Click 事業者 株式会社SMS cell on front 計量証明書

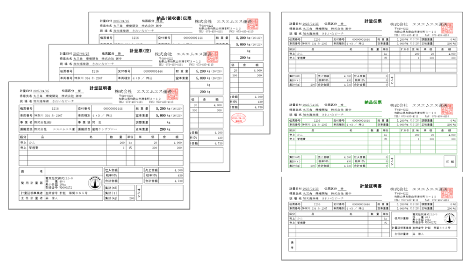pos(55,122)
